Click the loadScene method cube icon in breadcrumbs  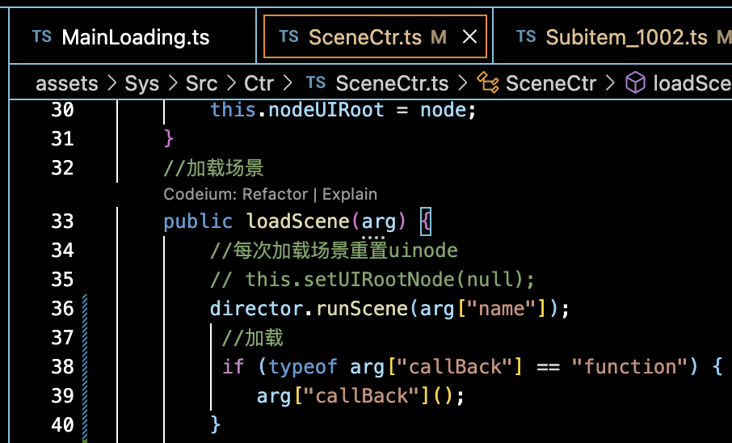[x=636, y=83]
